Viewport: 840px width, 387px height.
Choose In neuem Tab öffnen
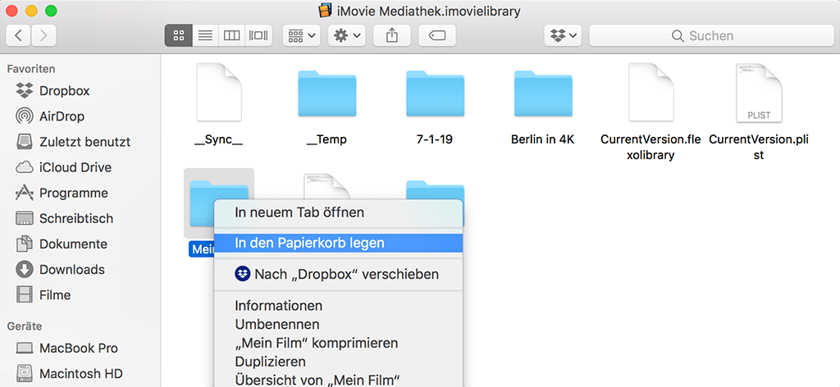(338, 212)
